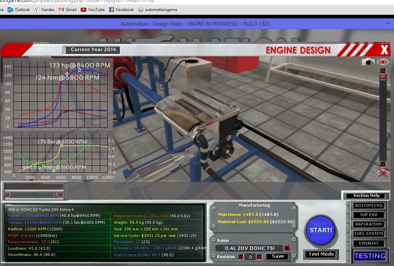Image resolution: width=394 pixels, height=266 pixels.
Task: Click the Save button
Action: (x=278, y=256)
